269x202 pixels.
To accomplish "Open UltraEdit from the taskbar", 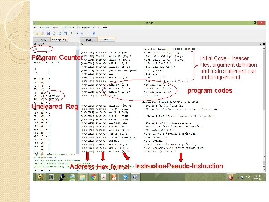I will tap(41, 177).
